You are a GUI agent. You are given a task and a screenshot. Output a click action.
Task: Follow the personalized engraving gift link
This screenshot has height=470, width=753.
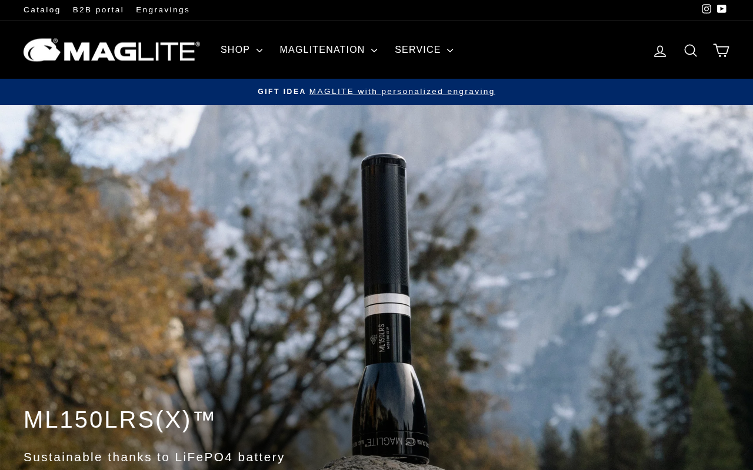click(402, 92)
